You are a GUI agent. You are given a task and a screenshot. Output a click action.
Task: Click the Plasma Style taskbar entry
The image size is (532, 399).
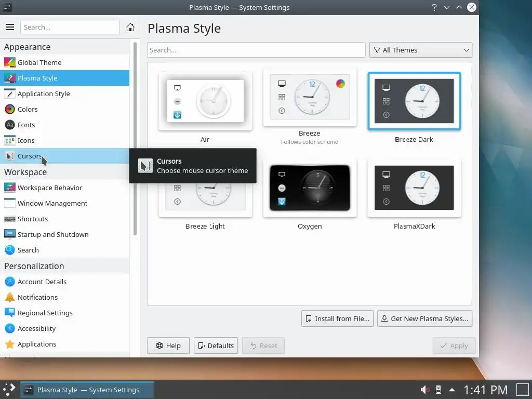pyautogui.click(x=87, y=390)
